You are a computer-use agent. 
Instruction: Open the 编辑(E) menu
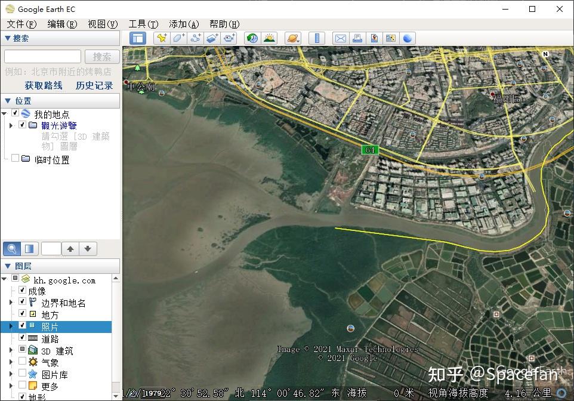coord(62,24)
